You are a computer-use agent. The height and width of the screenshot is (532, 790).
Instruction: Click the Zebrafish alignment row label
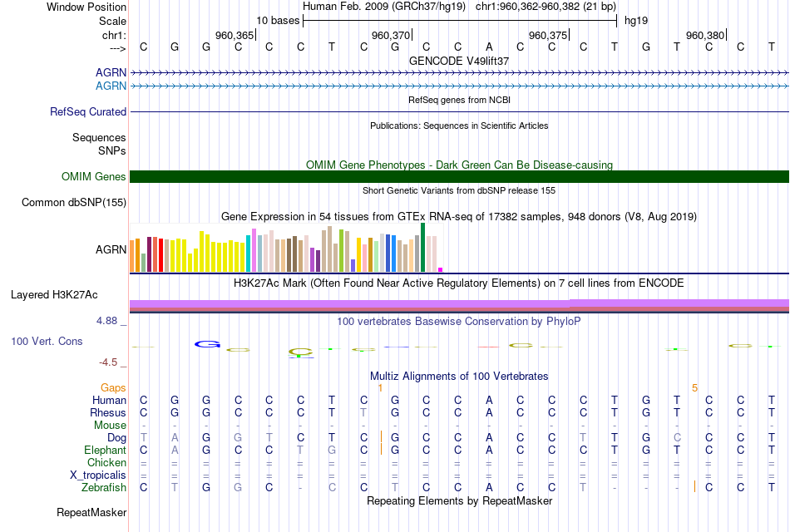[x=104, y=488]
